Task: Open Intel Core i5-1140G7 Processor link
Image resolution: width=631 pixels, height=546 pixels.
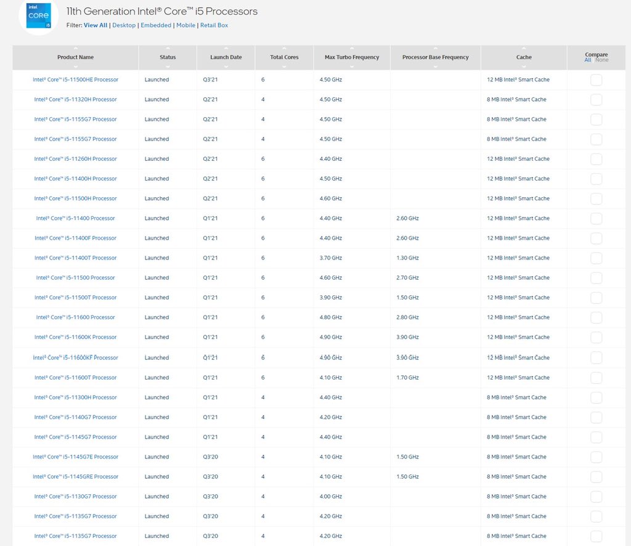Action: (x=75, y=417)
